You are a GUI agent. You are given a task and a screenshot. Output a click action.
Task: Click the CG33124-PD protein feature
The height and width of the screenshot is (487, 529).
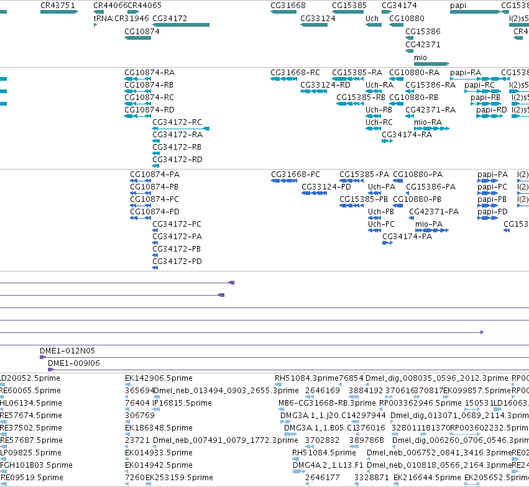pyautogui.click(x=315, y=193)
